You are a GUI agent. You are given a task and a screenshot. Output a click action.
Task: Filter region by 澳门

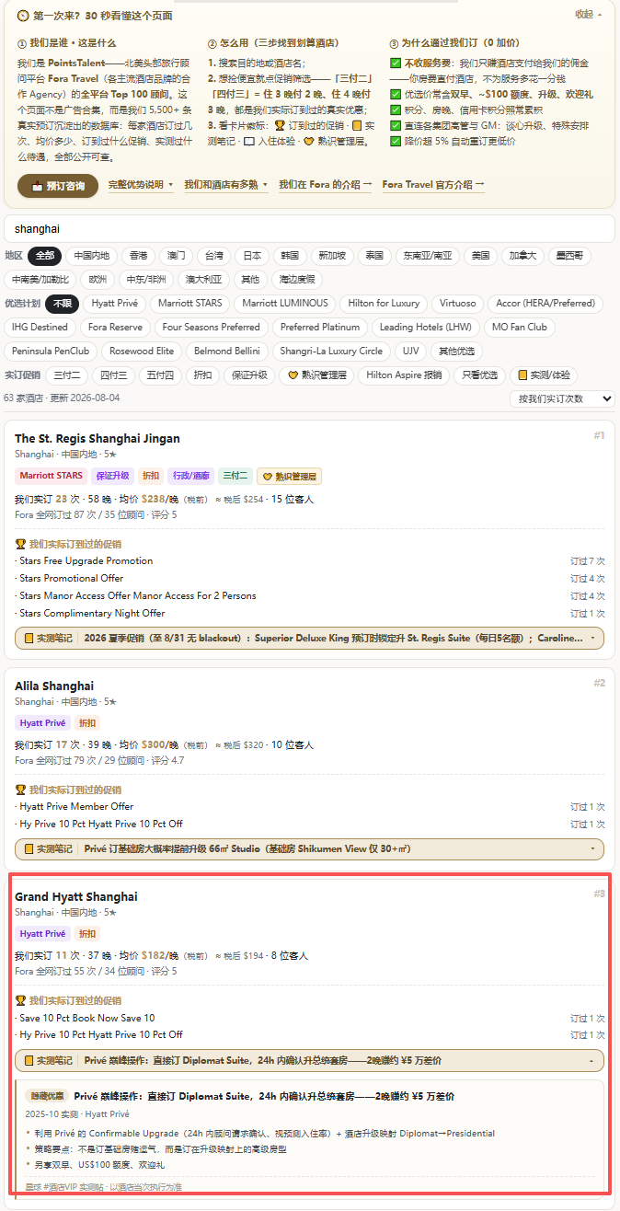(x=176, y=255)
